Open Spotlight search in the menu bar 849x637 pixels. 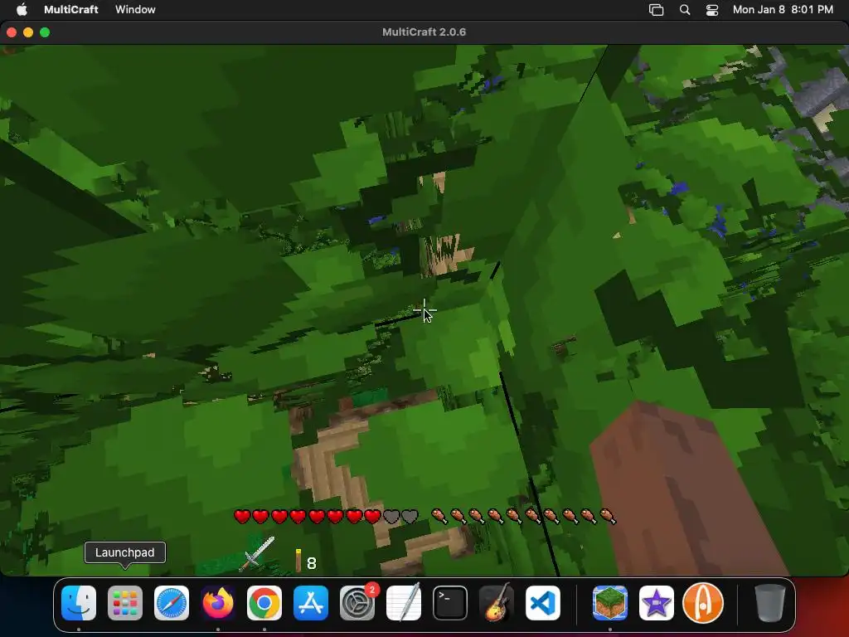click(685, 10)
